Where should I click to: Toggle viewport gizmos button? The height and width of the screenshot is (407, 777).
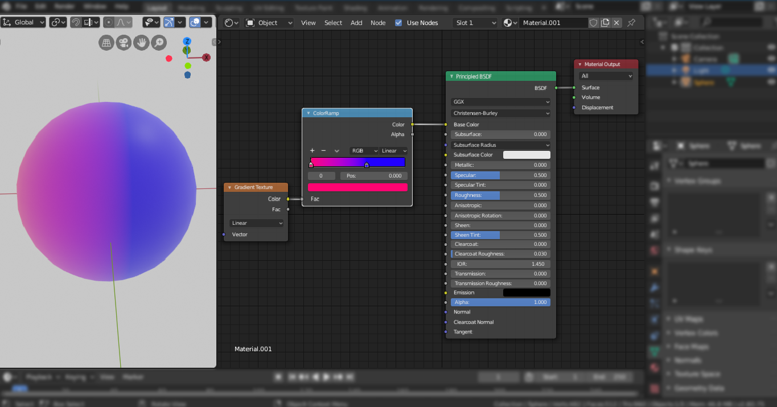point(168,22)
